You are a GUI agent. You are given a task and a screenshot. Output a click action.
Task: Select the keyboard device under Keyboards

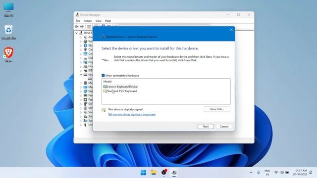pos(90,79)
